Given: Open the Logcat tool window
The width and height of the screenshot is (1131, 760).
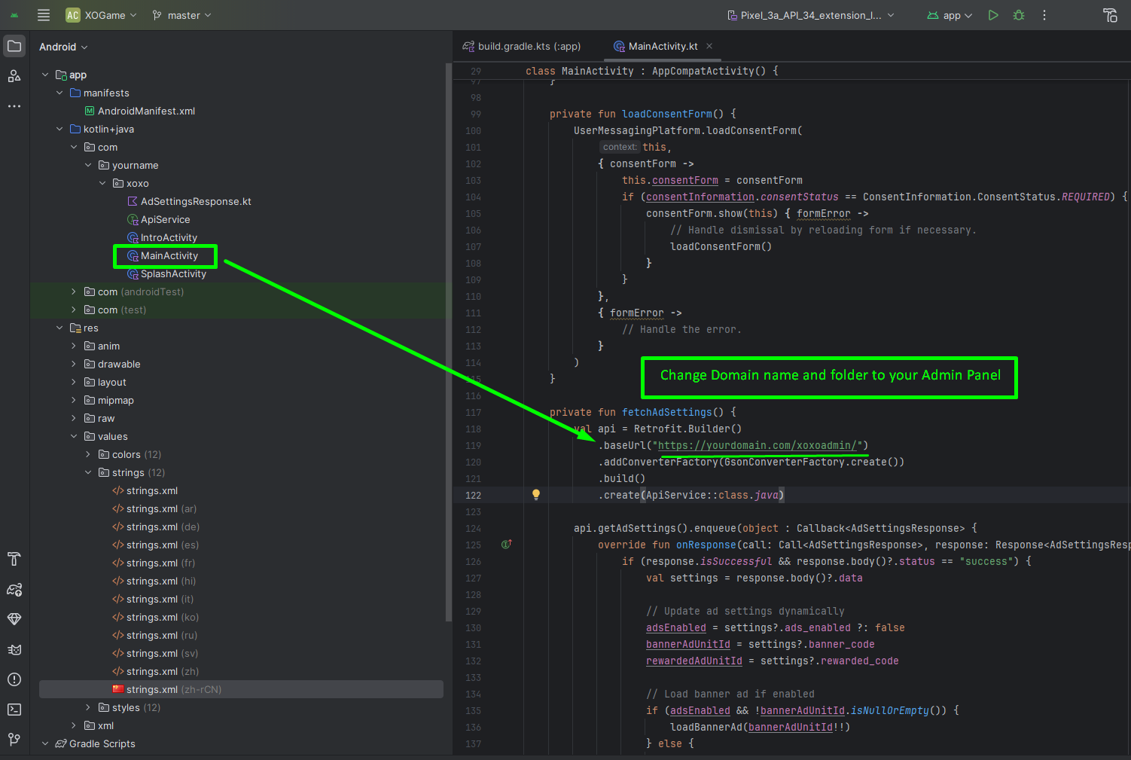Looking at the screenshot, I should click(x=14, y=649).
